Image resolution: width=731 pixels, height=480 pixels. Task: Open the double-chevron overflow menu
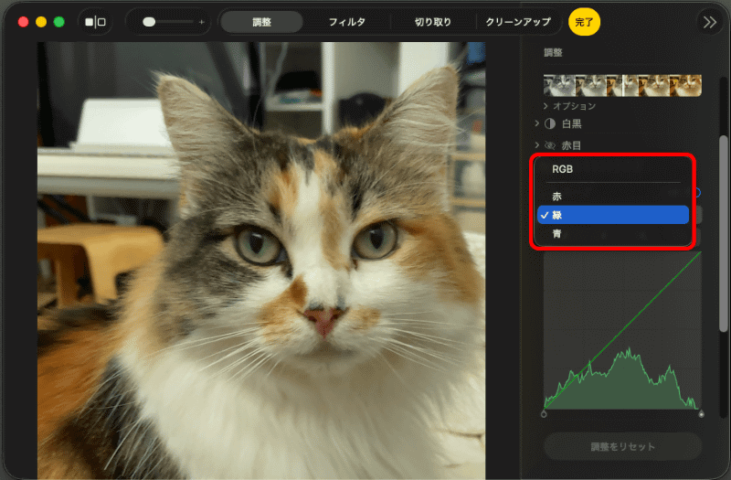[710, 22]
